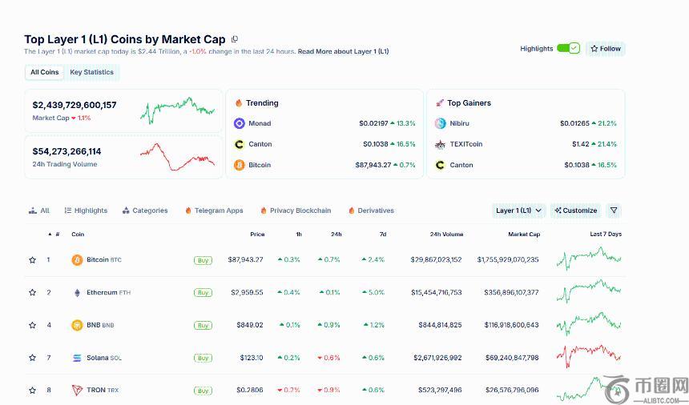Sort table by Market Cap header
This screenshot has height=405, width=689.
pyautogui.click(x=523, y=235)
